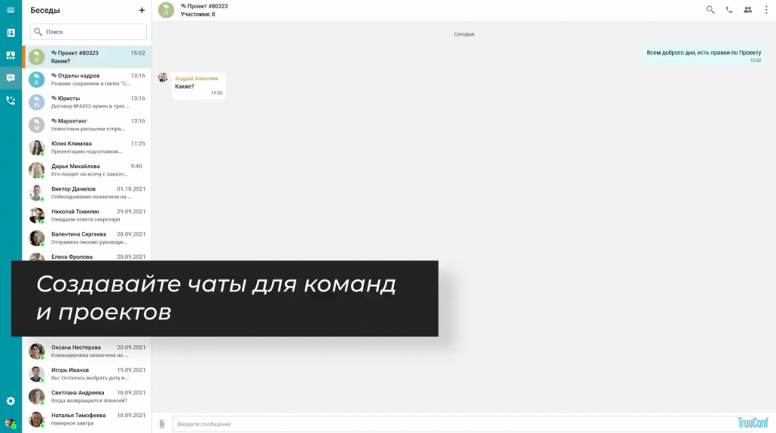Select the 'Какие?' message bubble
The height and width of the screenshot is (433, 776).
click(199, 86)
